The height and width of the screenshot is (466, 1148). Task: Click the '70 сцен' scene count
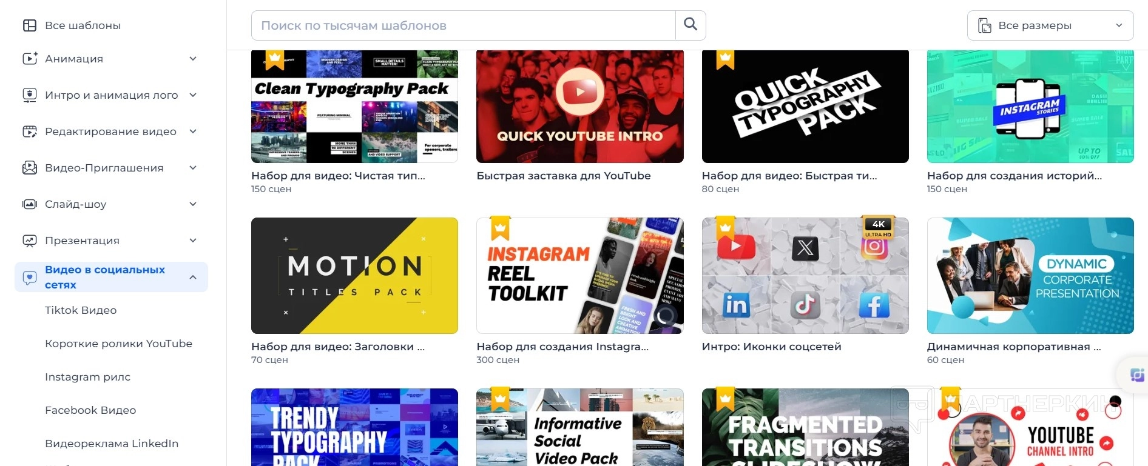269,360
